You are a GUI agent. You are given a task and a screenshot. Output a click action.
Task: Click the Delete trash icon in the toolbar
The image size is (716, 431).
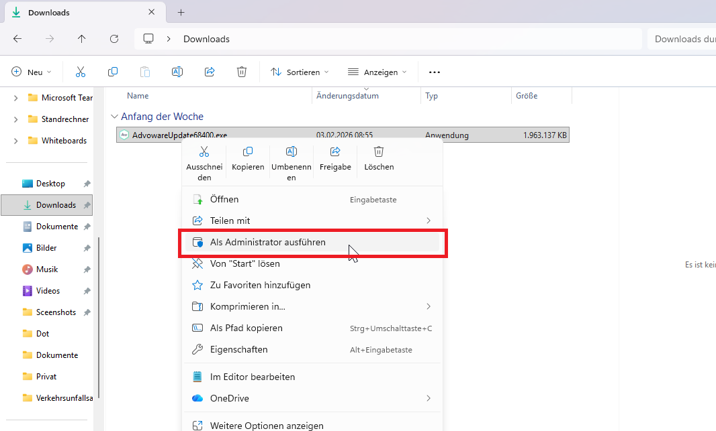(x=242, y=72)
